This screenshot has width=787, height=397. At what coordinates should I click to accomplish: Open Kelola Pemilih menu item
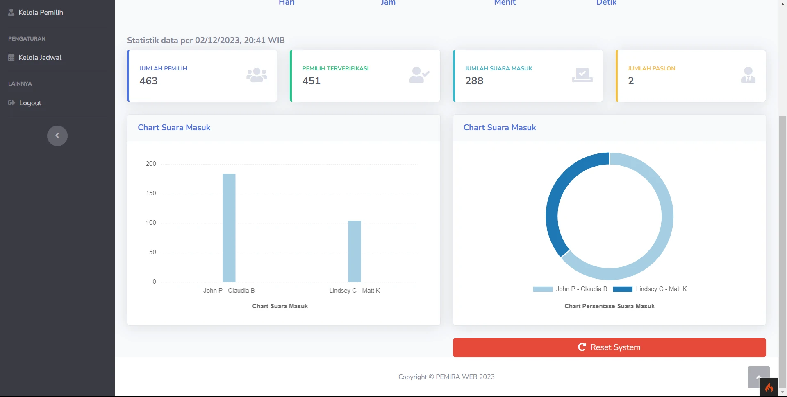[41, 12]
